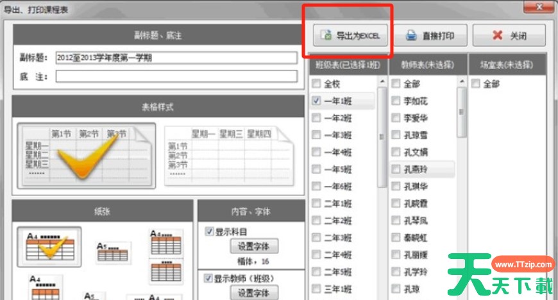Click teacher list scrollbar up arrow
The height and width of the screenshot is (300, 558).
click(x=462, y=81)
